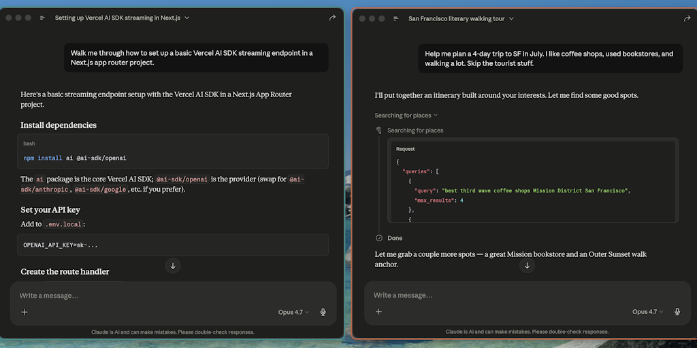Open sidebar menu in San Francisco chat window
Screen dimensions: 697x348
(x=396, y=18)
